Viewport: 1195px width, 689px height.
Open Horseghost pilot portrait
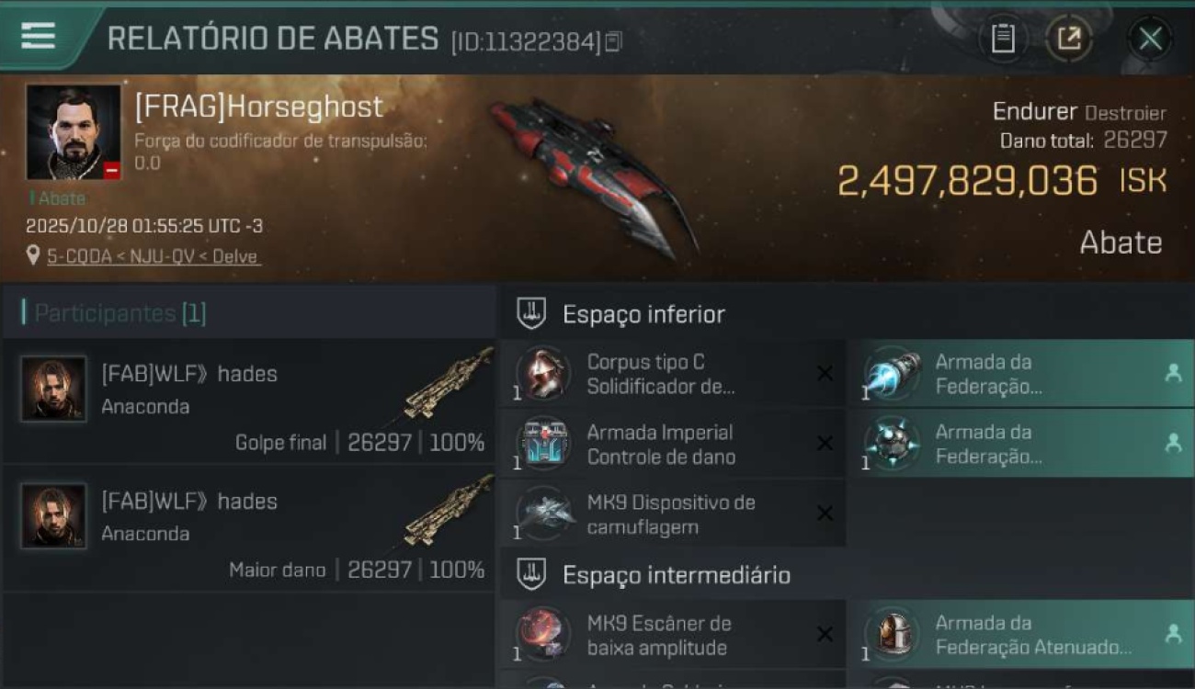(74, 132)
